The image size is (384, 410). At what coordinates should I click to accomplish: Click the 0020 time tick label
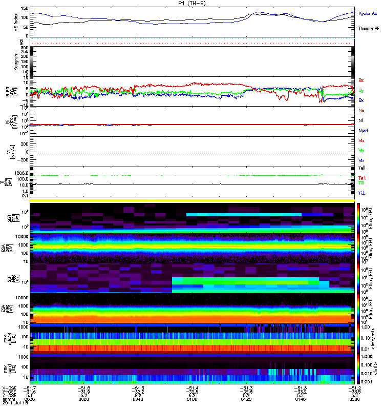[x=83, y=399]
